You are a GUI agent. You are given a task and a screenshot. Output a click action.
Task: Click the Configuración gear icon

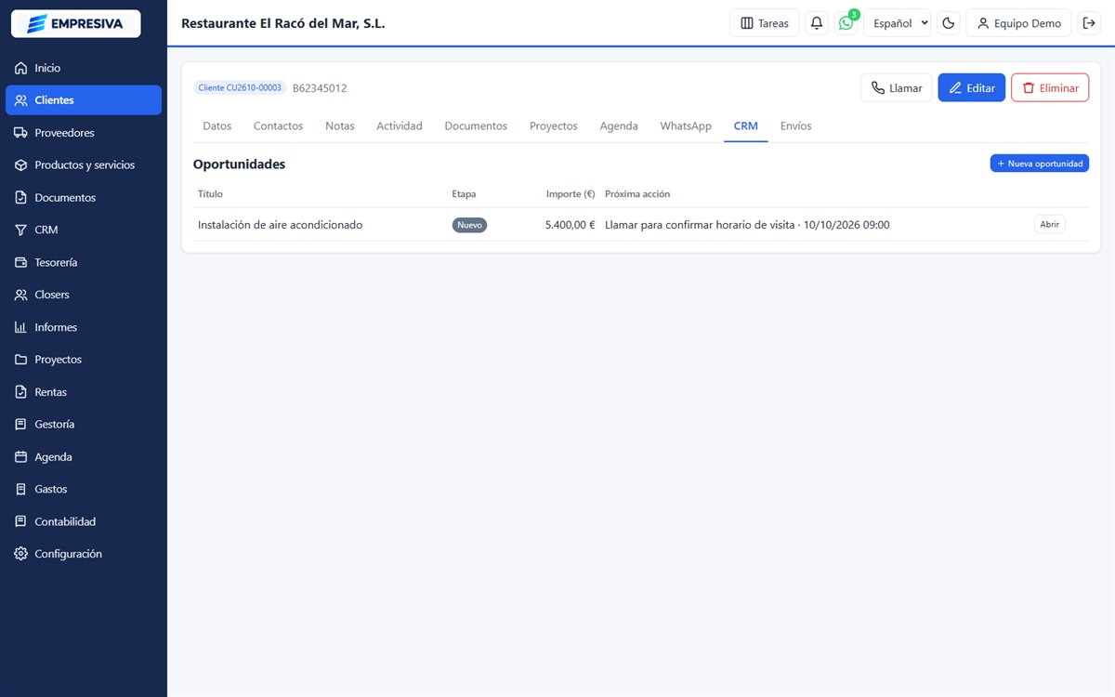point(21,554)
